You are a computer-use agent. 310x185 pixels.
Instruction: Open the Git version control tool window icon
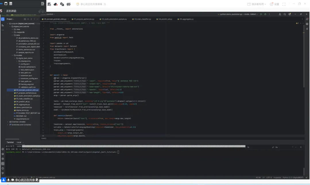point(3,173)
